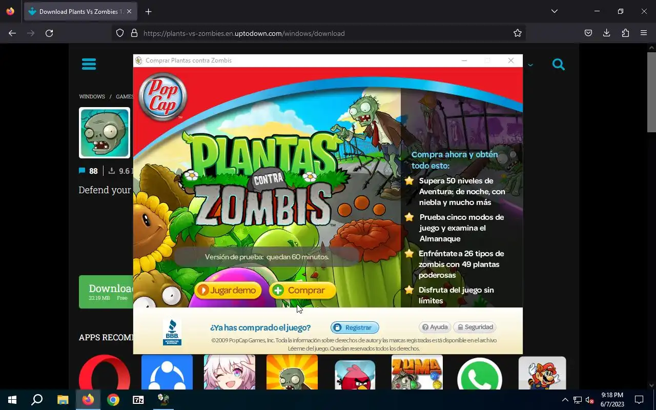Show site security padlock info
This screenshot has height=410, width=656.
click(134, 33)
